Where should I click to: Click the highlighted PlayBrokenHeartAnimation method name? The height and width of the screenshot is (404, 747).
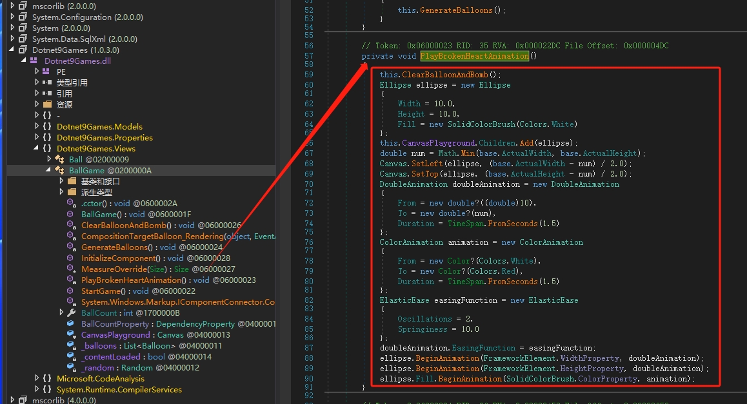(x=475, y=56)
